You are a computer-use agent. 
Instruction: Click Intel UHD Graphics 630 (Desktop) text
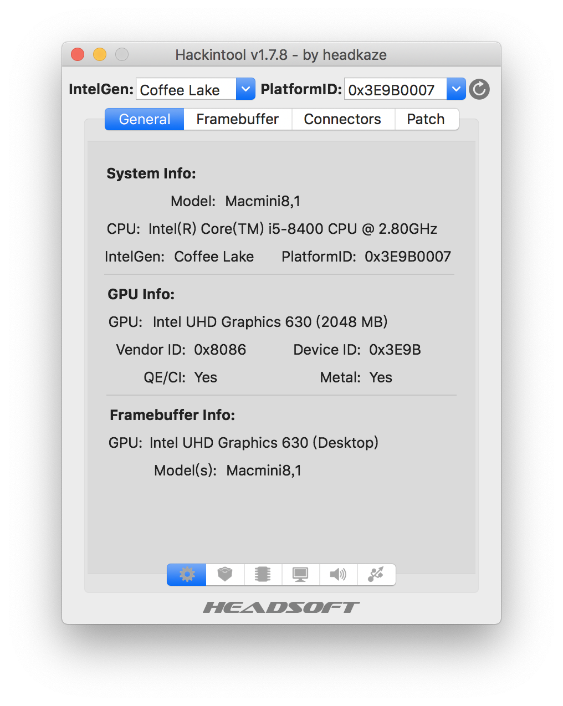pos(264,443)
